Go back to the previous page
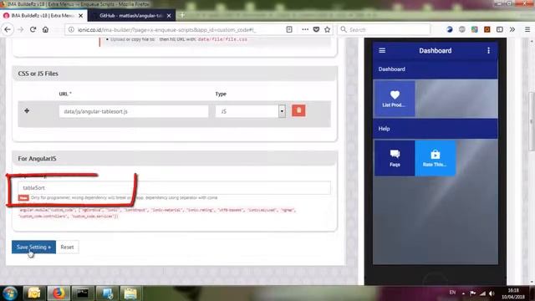The width and height of the screenshot is (535, 301). 8,30
